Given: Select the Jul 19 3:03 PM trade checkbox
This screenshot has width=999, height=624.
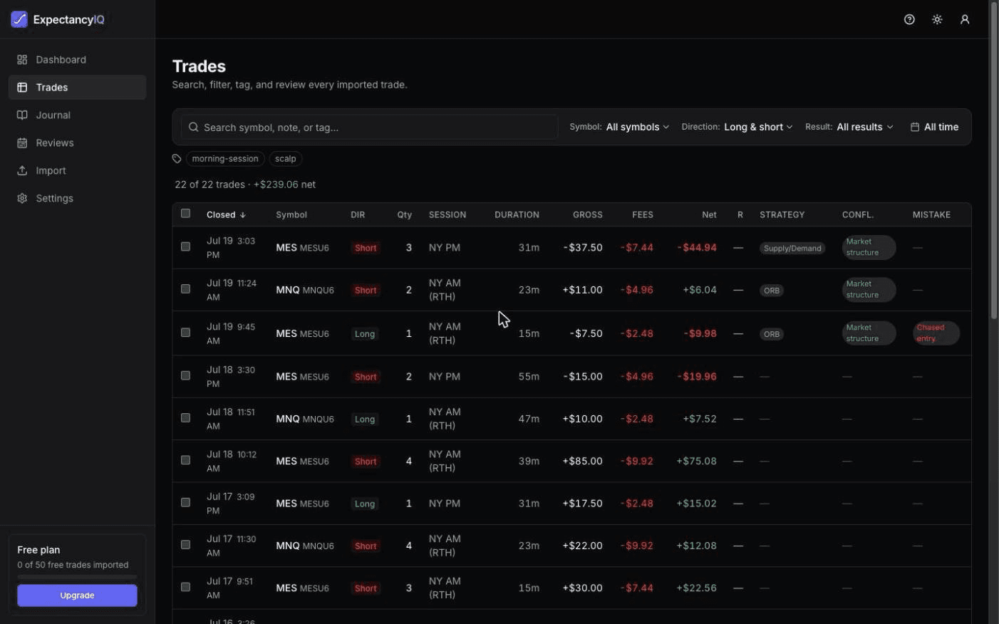Looking at the screenshot, I should coord(185,247).
